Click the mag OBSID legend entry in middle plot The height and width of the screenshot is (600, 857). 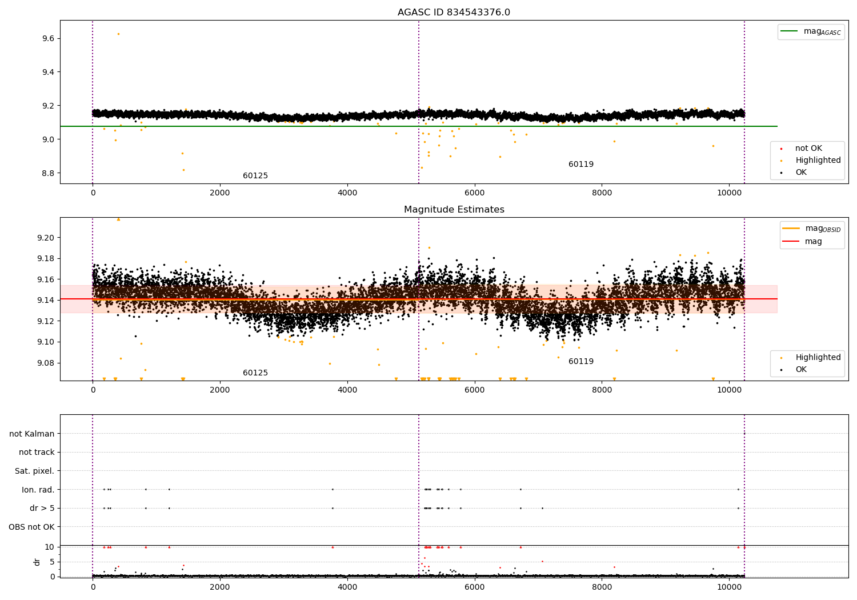click(812, 229)
